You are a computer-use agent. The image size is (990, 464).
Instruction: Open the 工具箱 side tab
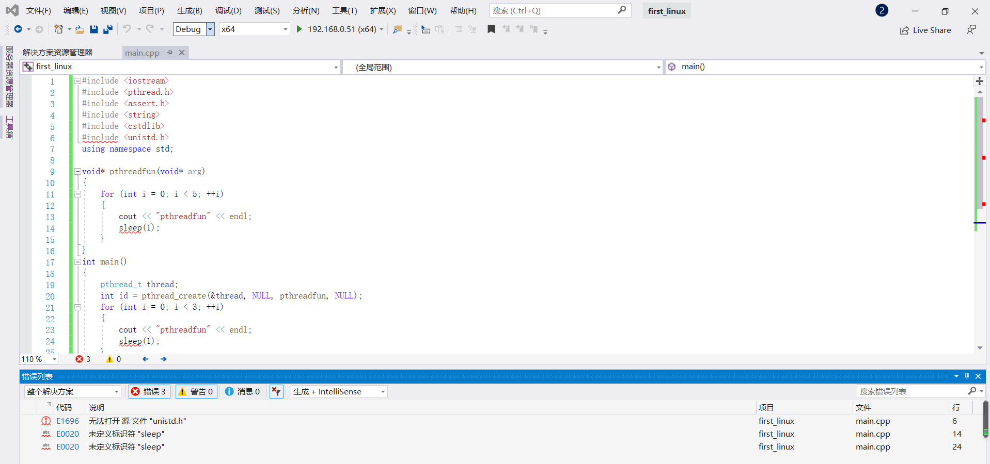point(9,127)
